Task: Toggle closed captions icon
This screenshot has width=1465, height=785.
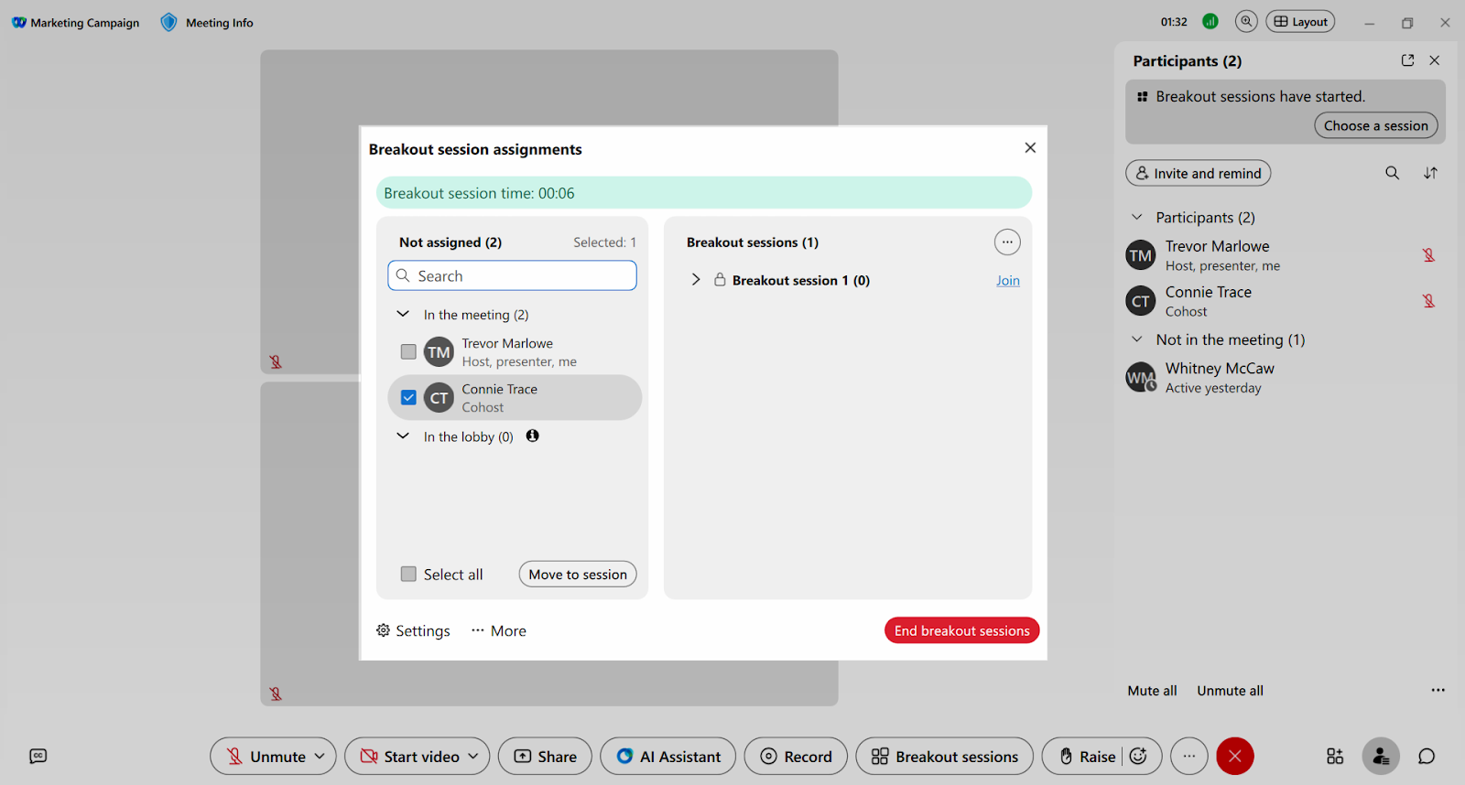Action: click(x=38, y=756)
